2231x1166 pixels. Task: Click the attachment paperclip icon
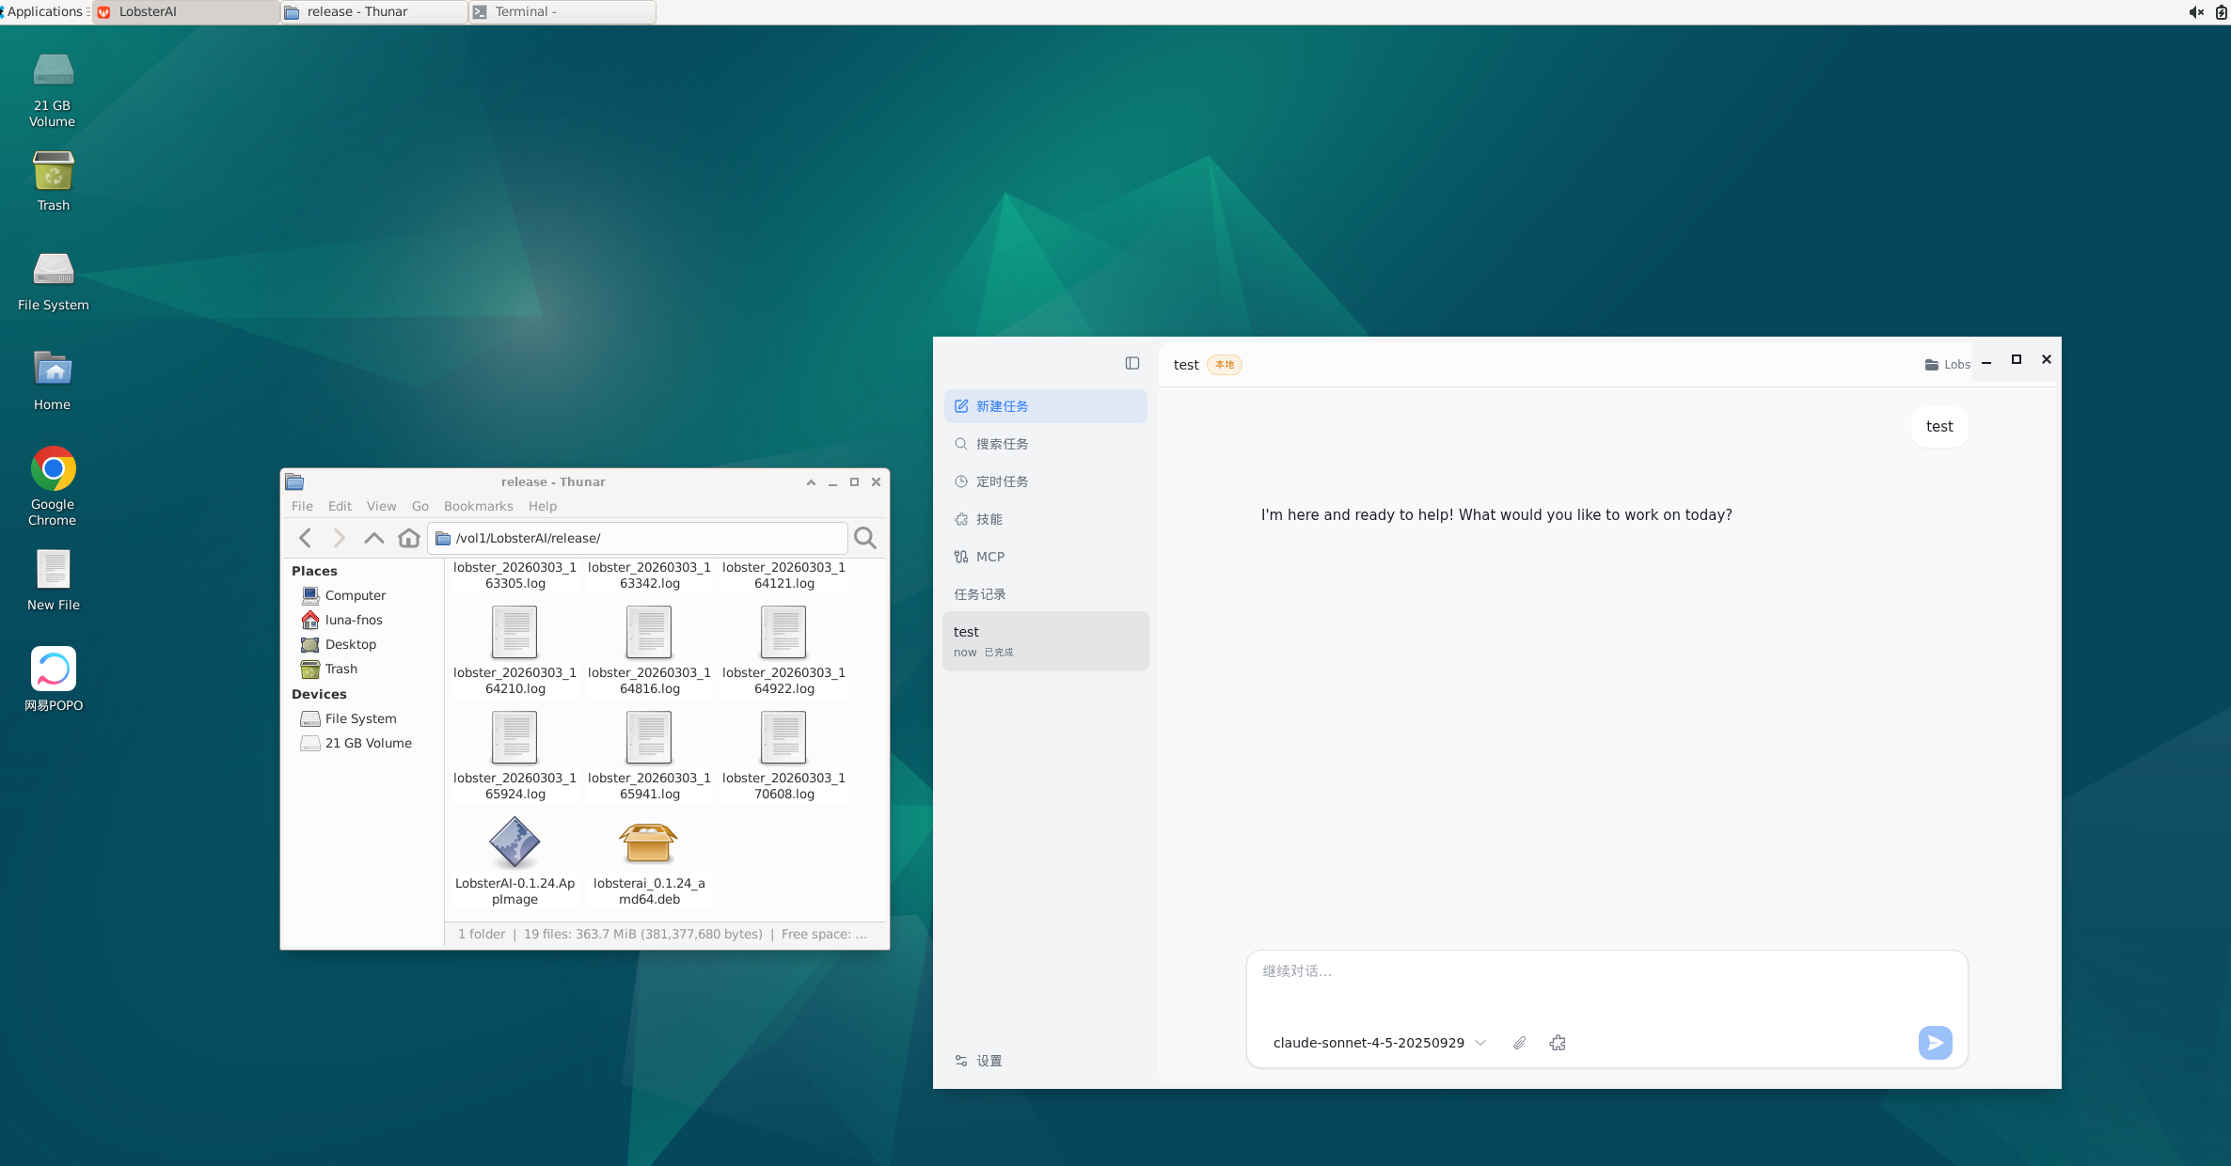(x=1519, y=1043)
